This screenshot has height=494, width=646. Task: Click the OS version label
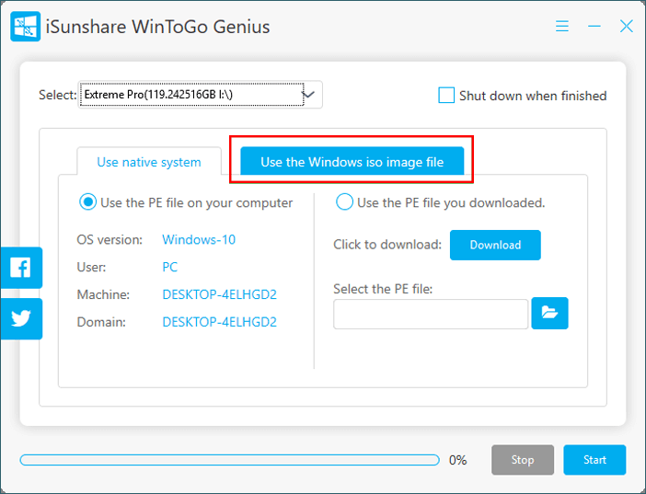110,239
